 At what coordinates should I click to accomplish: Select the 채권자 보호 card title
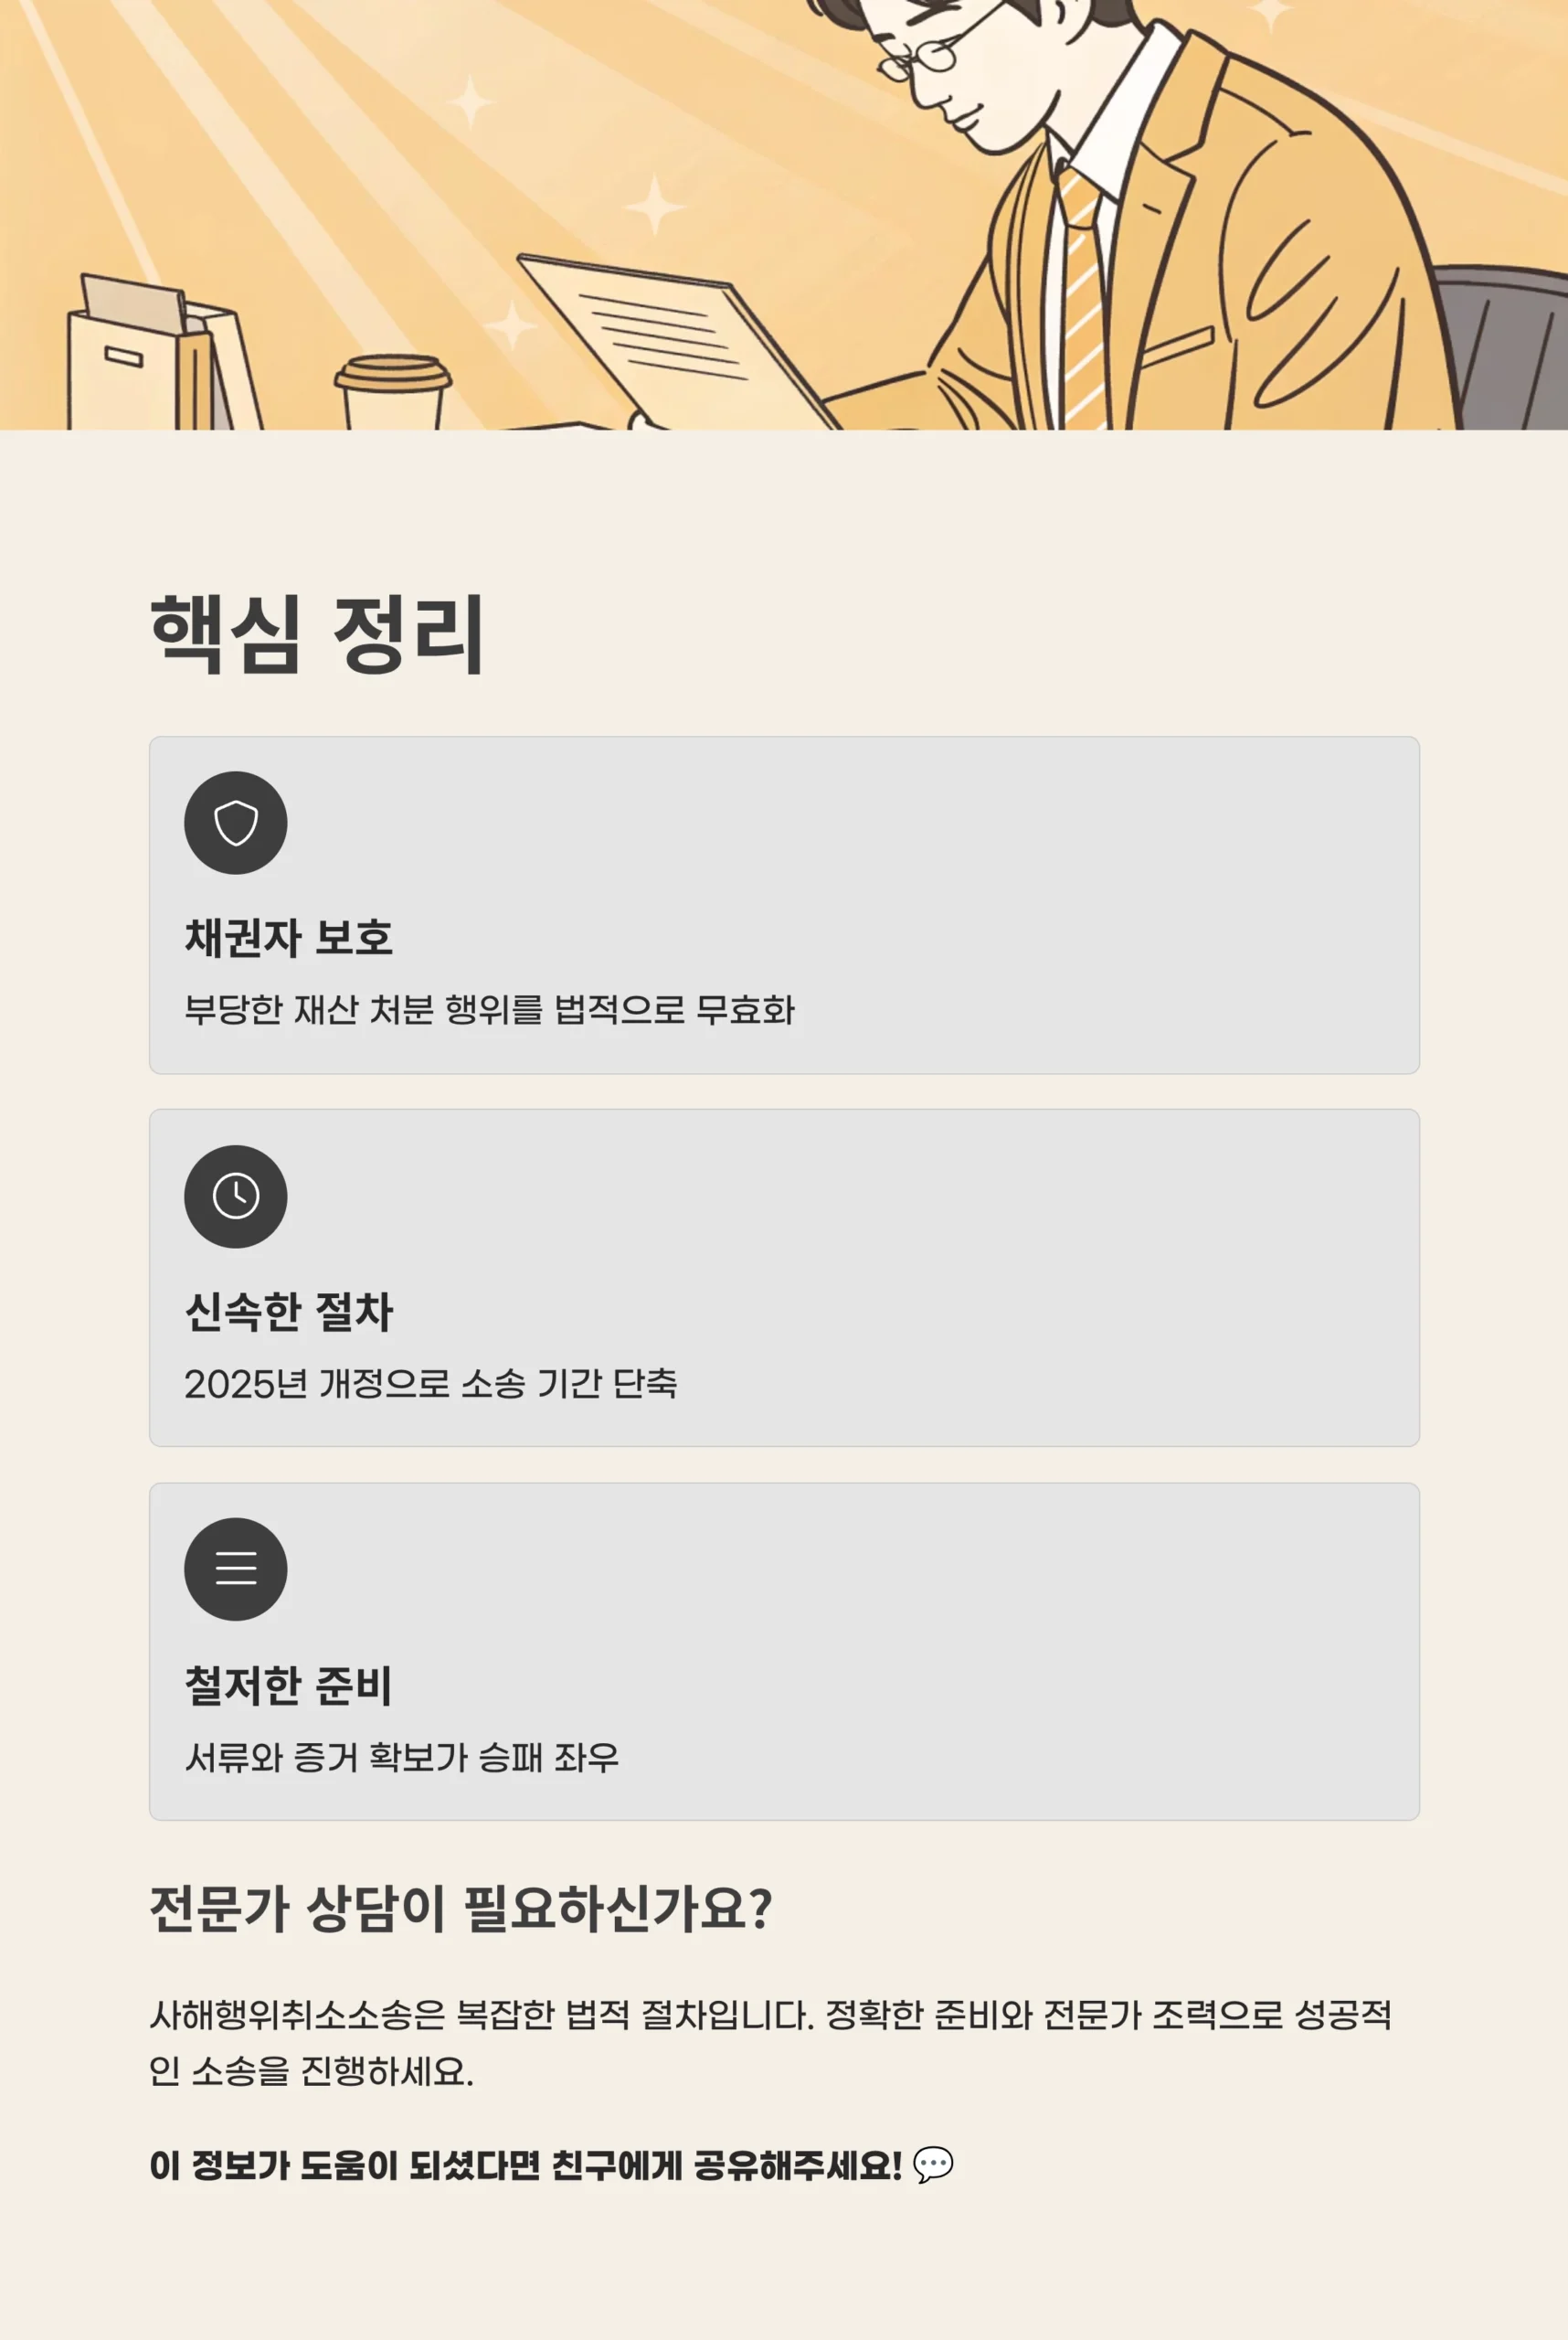pyautogui.click(x=288, y=938)
